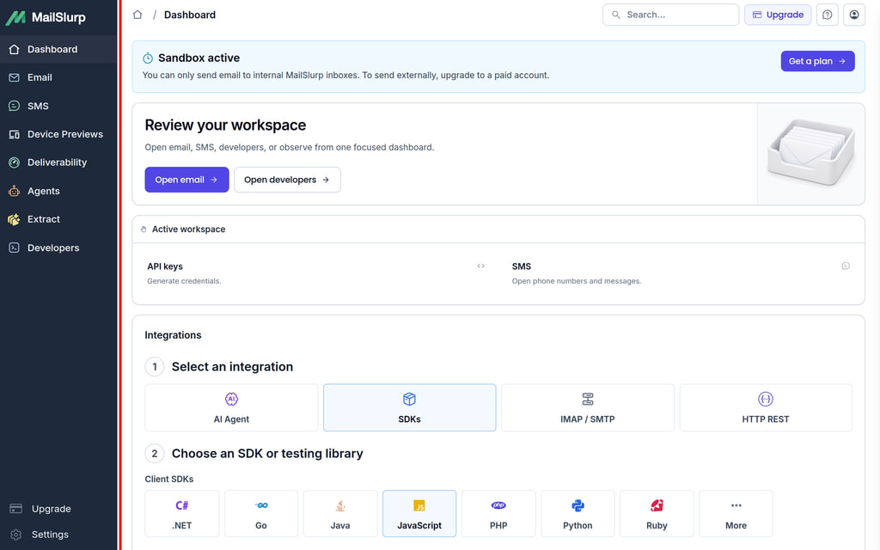Go to SMS in the sidebar

click(x=58, y=106)
